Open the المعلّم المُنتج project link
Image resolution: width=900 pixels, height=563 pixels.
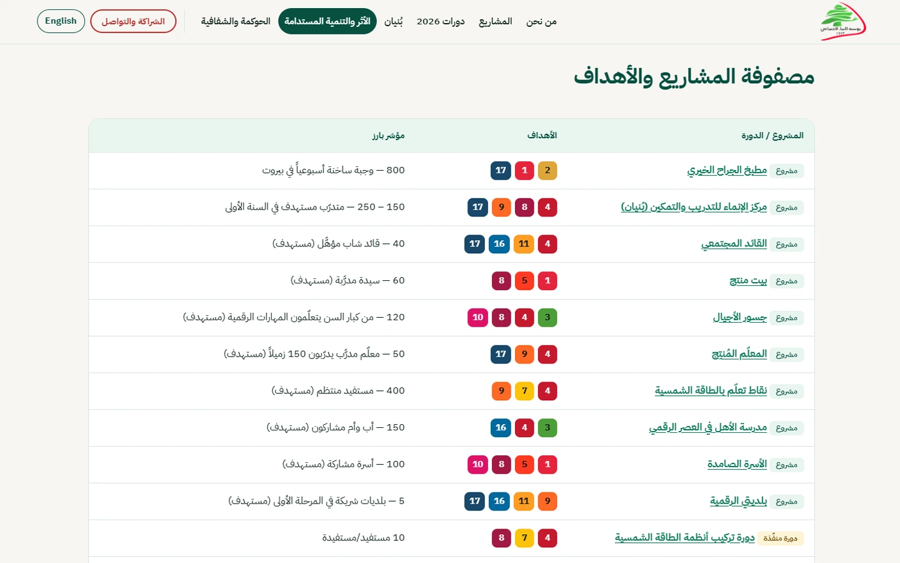(x=739, y=354)
